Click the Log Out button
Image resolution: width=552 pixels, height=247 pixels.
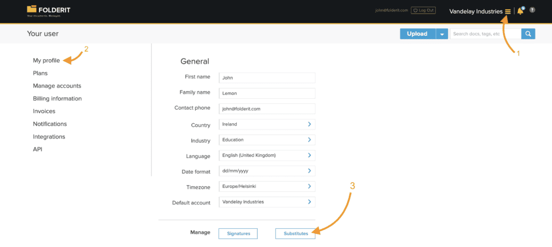coord(423,10)
